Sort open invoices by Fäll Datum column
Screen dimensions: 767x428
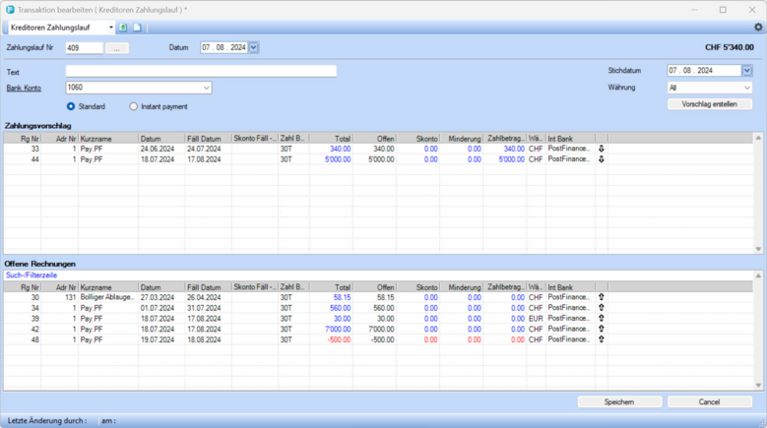click(x=207, y=286)
